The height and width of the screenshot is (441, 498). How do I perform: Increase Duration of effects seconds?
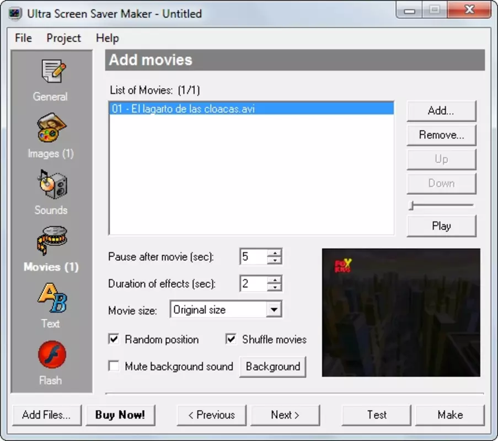click(275, 279)
